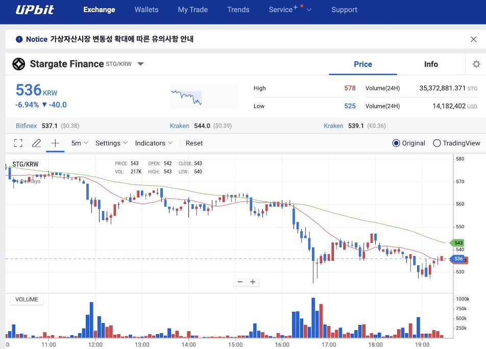Go to Wallets page

pyautogui.click(x=147, y=10)
